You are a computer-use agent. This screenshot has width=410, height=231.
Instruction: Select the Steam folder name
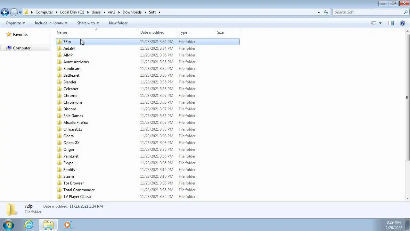[x=69, y=176]
